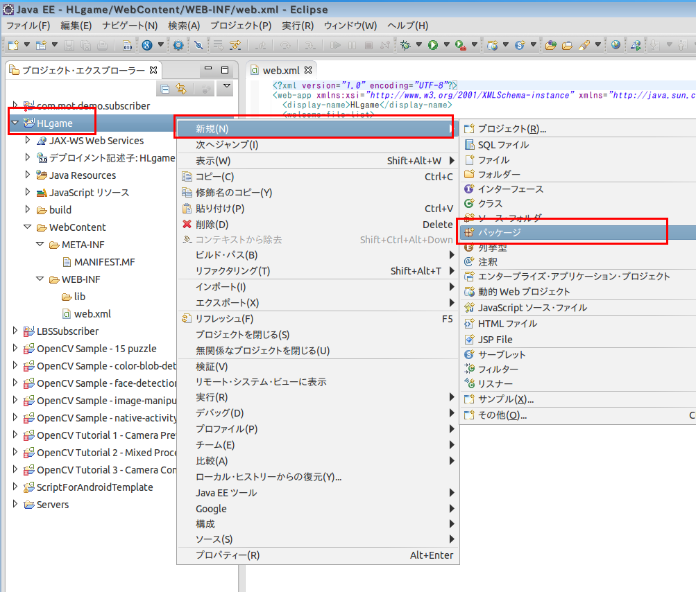Open the ファイル(F) menu
Screen dimensions: 696x592
coord(28,26)
